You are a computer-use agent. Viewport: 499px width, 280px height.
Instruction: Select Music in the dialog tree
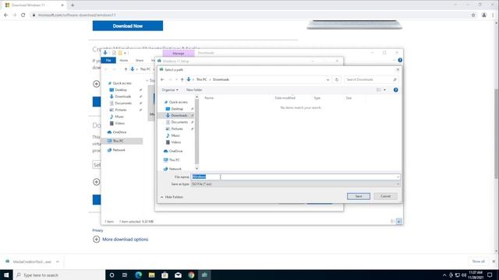[173, 135]
